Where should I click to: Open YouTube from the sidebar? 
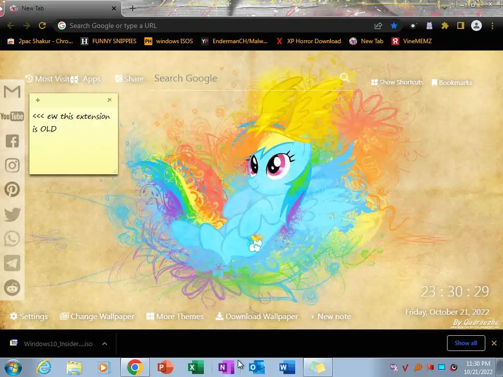(x=12, y=116)
